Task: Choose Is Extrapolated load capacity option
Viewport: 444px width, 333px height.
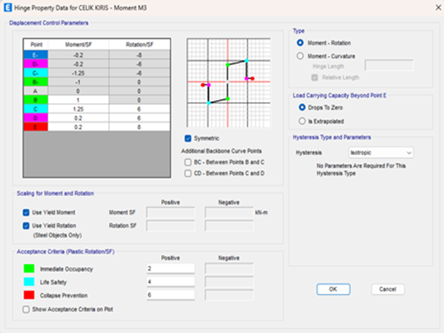Action: click(302, 120)
